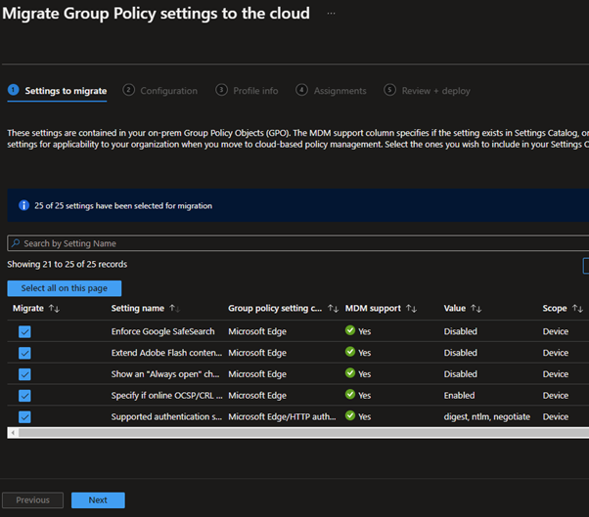Uncheck Show an "Always open" migrate checkbox
Screen dimensions: 589x517
24,374
